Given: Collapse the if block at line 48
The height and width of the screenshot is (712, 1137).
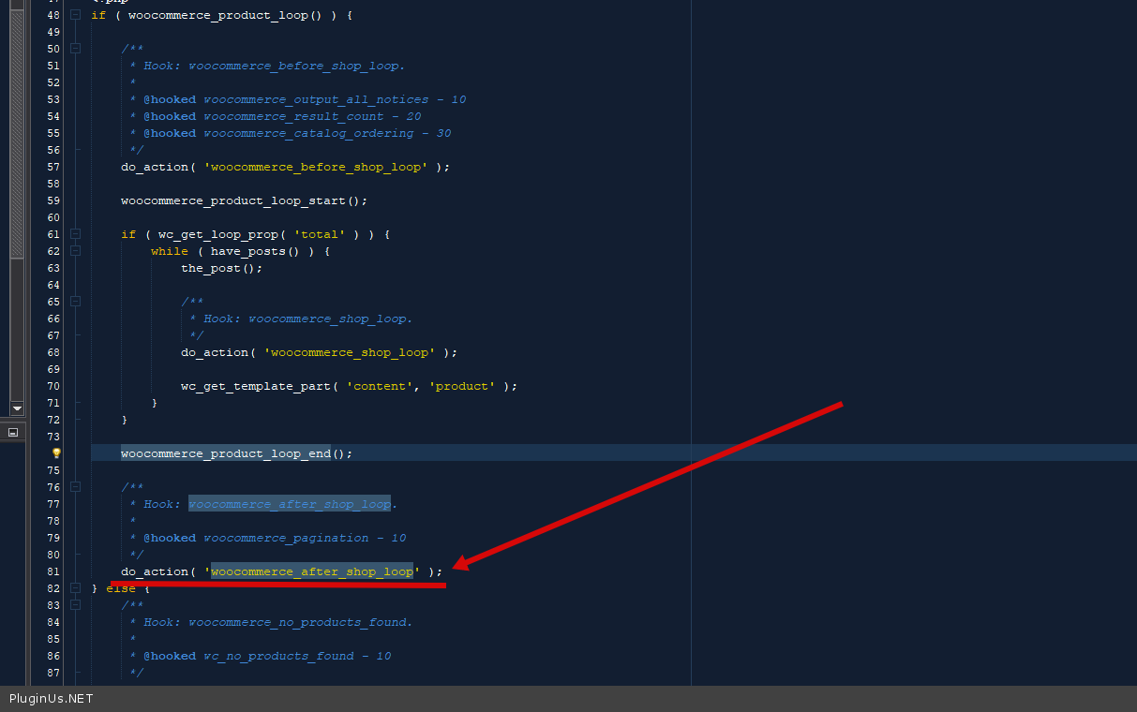Looking at the screenshot, I should (75, 15).
